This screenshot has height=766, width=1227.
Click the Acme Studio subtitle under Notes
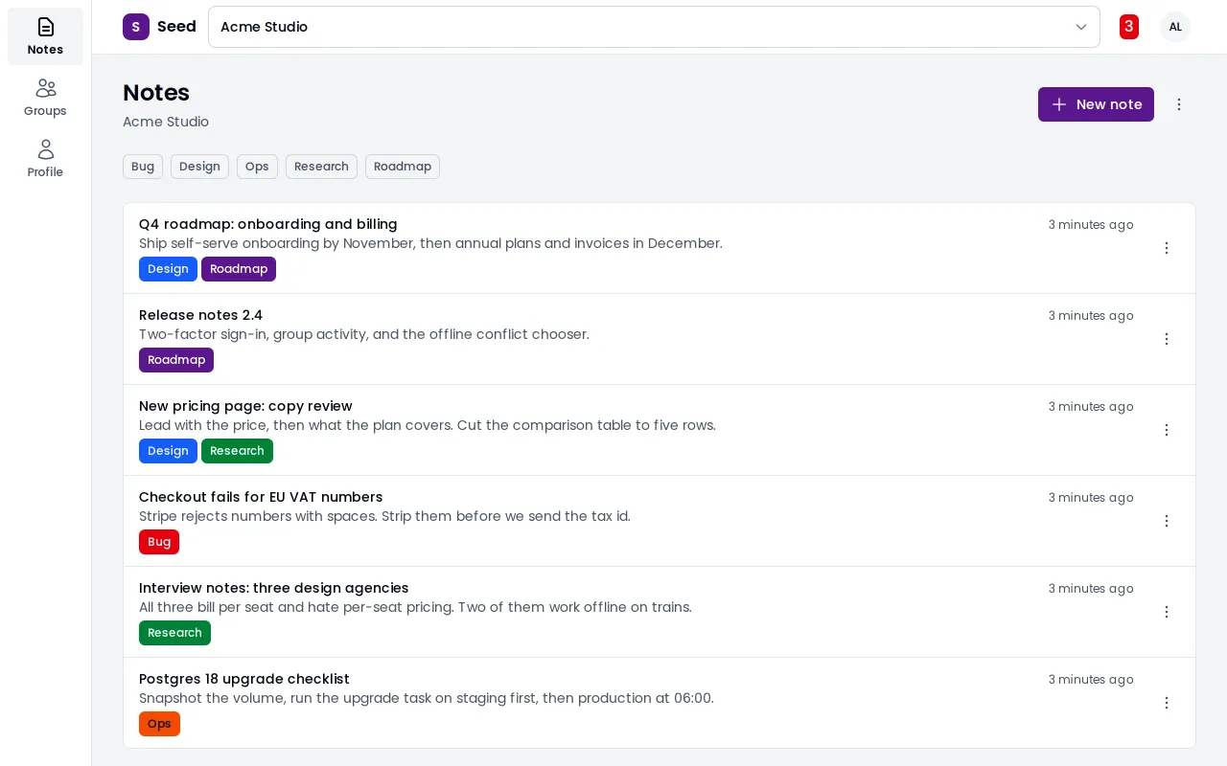[166, 122]
